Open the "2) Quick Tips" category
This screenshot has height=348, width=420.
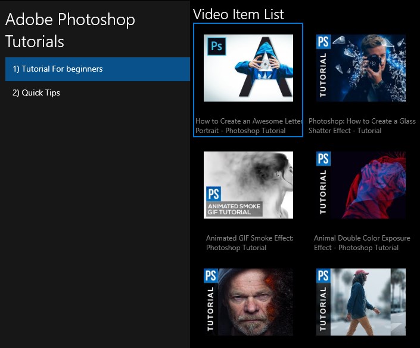pyautogui.click(x=98, y=93)
